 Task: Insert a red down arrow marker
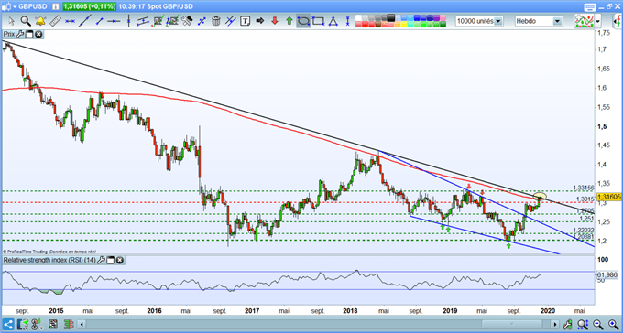point(275,21)
